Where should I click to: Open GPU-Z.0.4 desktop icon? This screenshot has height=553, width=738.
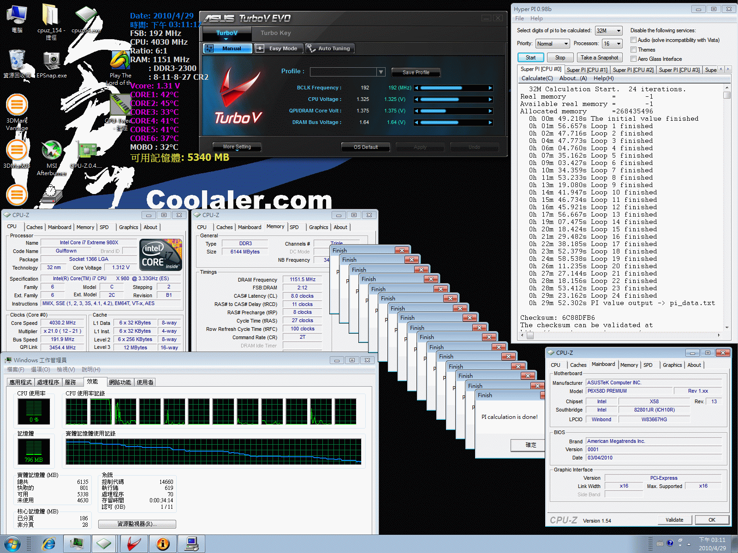[86, 154]
